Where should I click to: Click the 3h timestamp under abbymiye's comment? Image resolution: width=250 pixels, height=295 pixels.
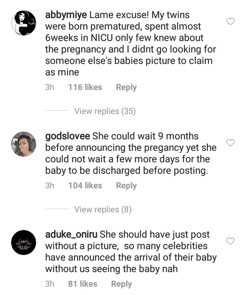[50, 87]
